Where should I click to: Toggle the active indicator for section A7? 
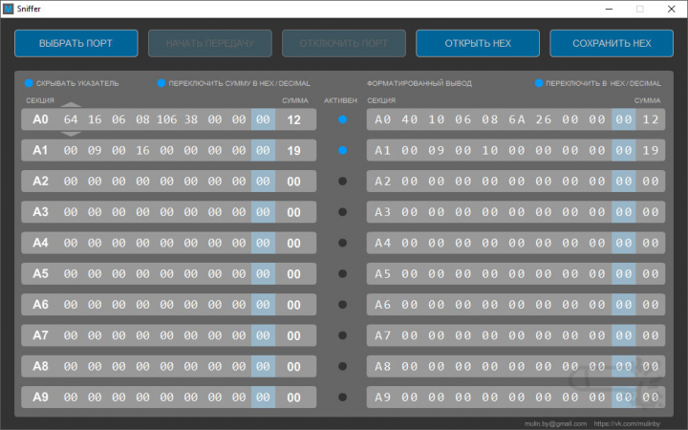[x=343, y=335]
